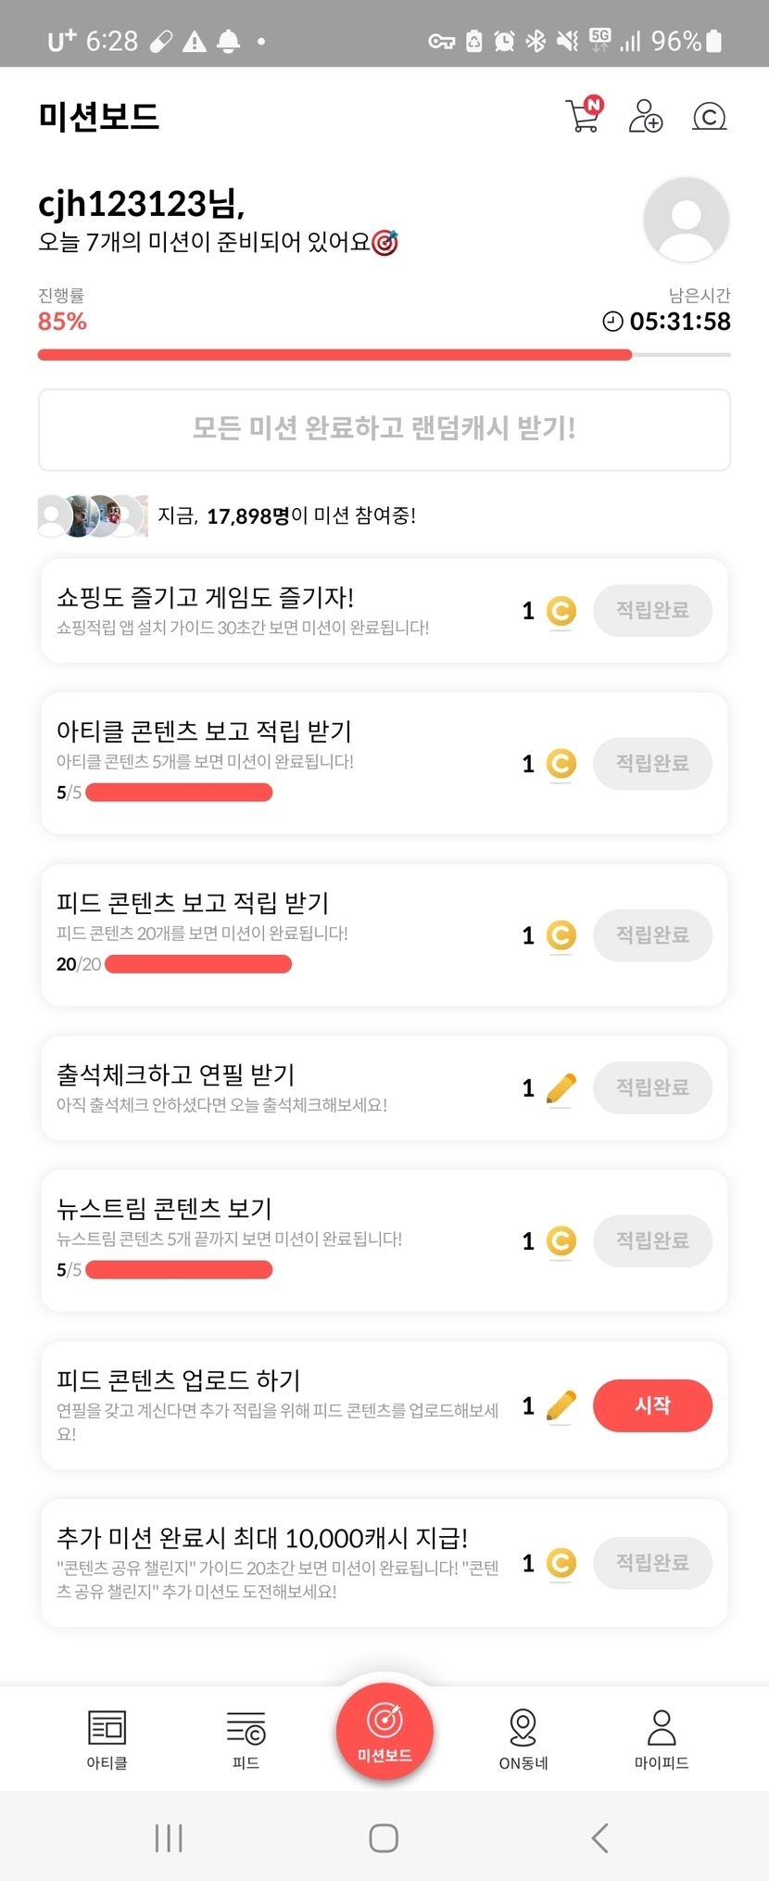This screenshot has height=1881, width=769.
Task: Tap 적립완료 on the shopping game mission
Action: 652,610
